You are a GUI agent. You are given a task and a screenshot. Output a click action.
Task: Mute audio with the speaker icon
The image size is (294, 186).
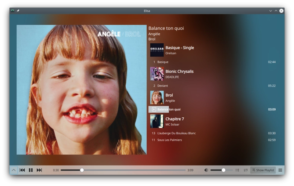206,170
